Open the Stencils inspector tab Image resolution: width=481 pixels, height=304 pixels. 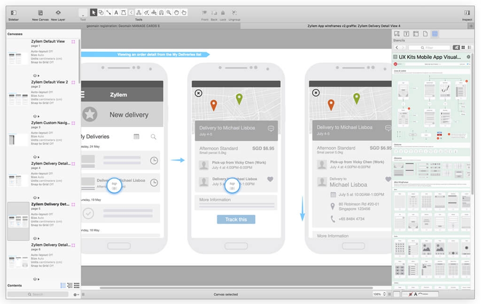coord(434,34)
